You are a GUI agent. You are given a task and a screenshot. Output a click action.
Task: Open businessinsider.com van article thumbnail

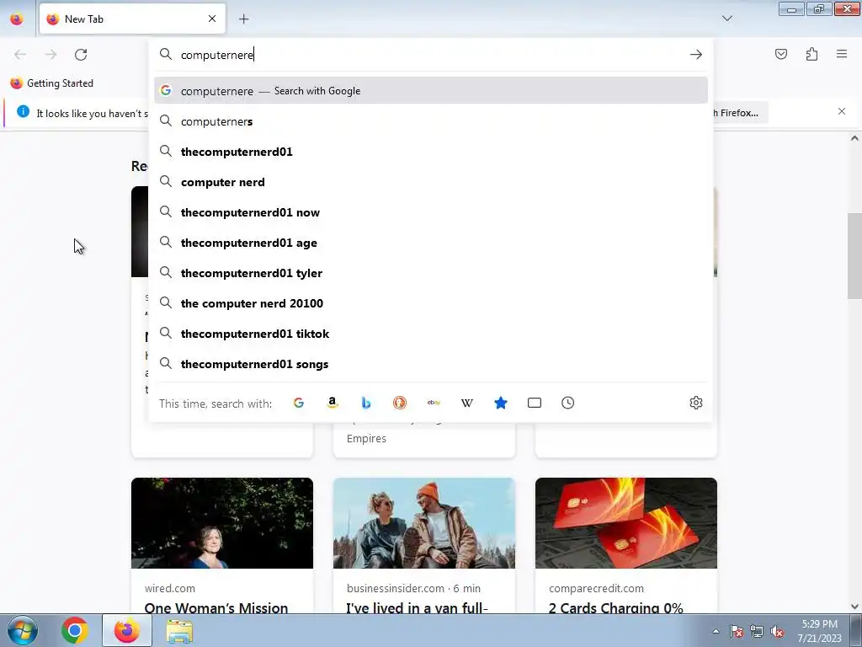[x=424, y=522]
